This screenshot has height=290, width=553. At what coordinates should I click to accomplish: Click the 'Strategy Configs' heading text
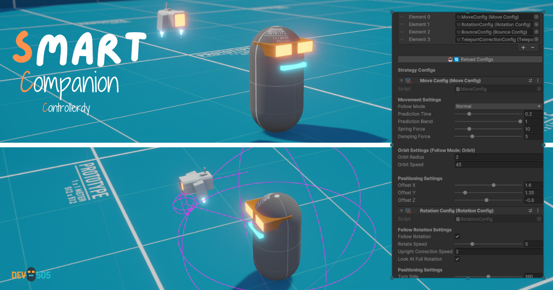pos(416,70)
